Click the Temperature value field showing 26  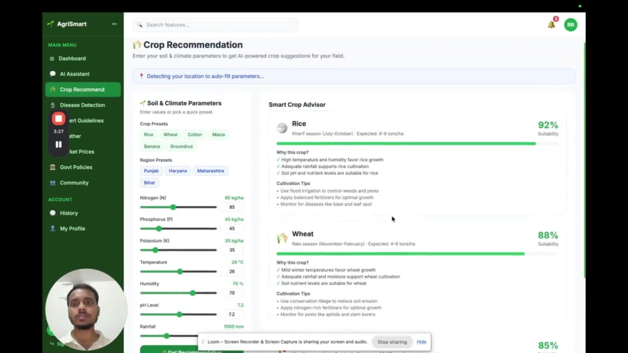(232, 271)
